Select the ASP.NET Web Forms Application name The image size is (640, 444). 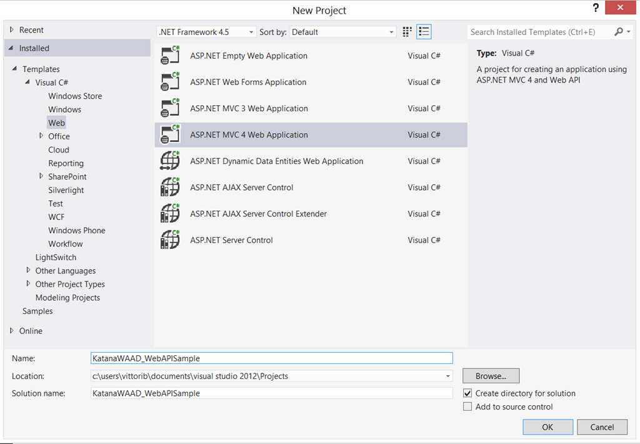click(248, 82)
